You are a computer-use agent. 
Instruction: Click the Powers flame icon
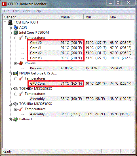click(21, 63)
